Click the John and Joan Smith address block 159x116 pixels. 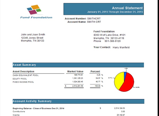33,38
